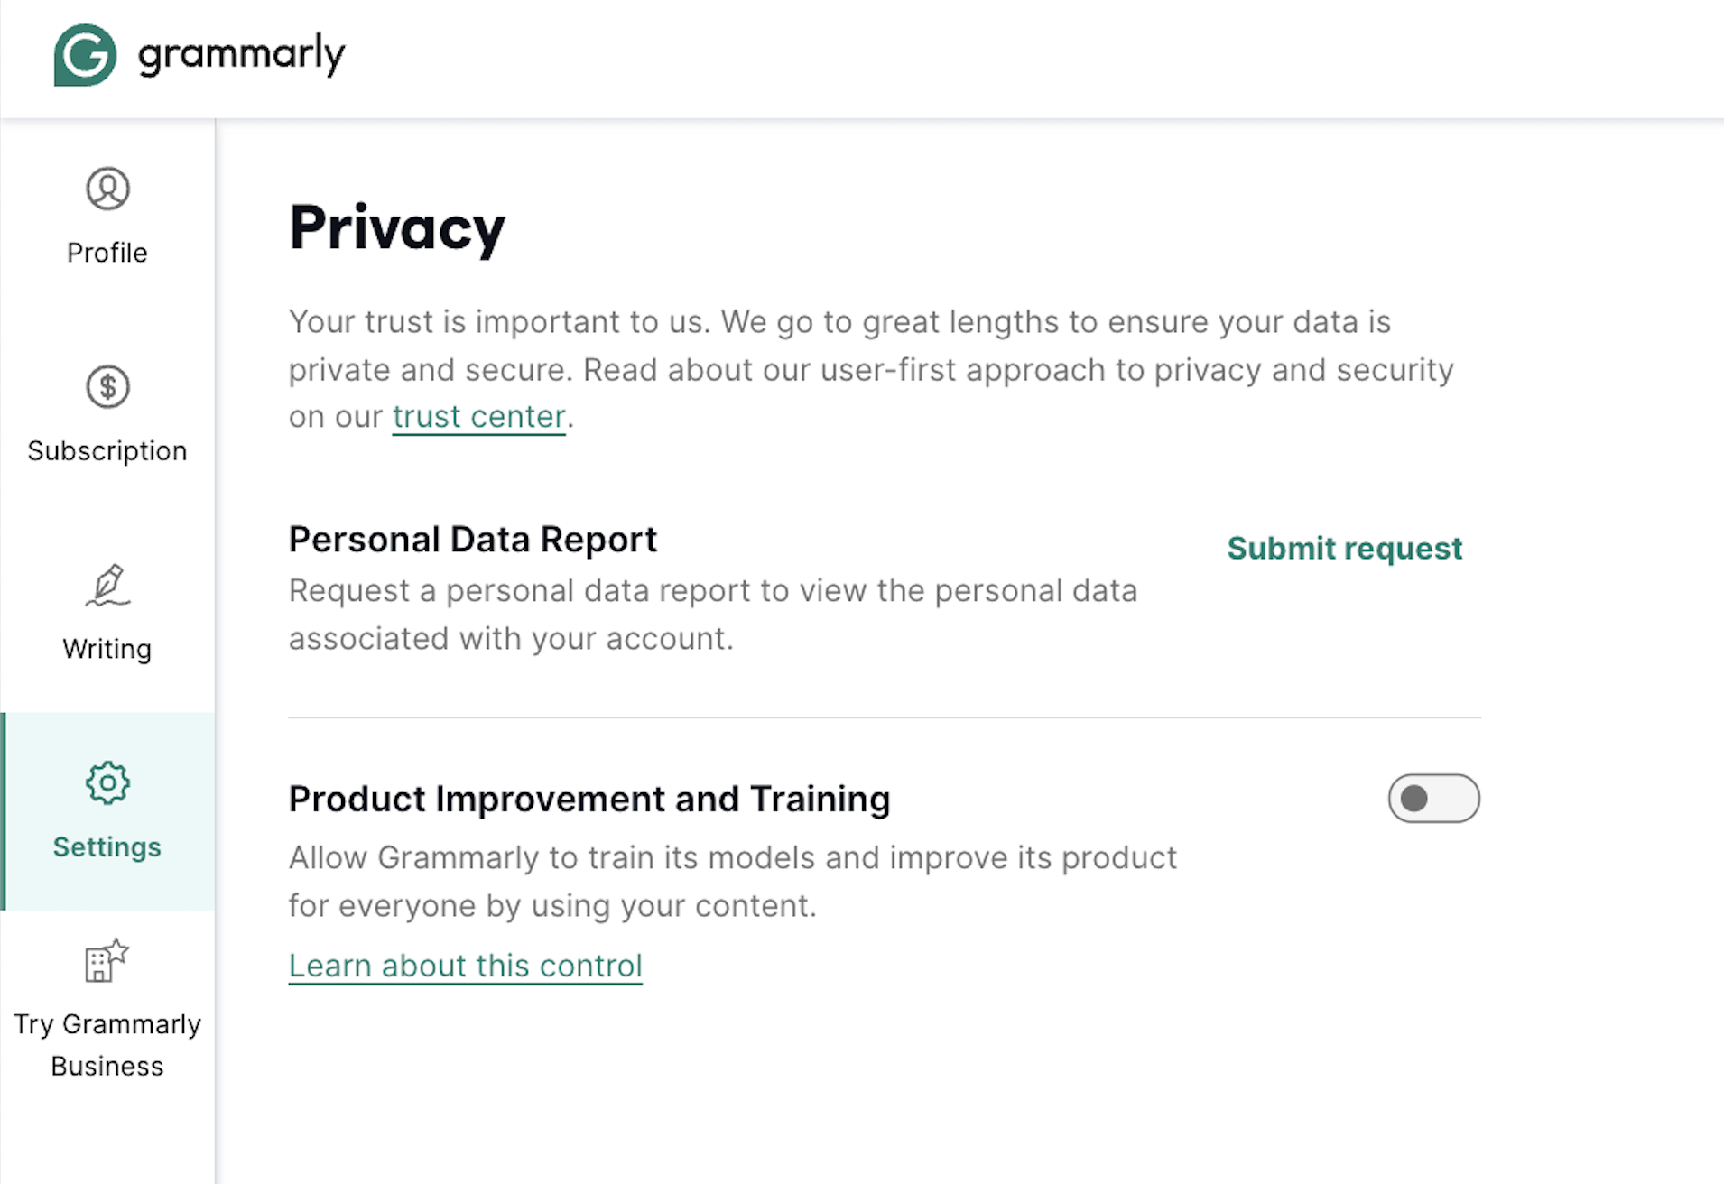Click the Settings gear icon
This screenshot has width=1724, height=1184.
[107, 782]
